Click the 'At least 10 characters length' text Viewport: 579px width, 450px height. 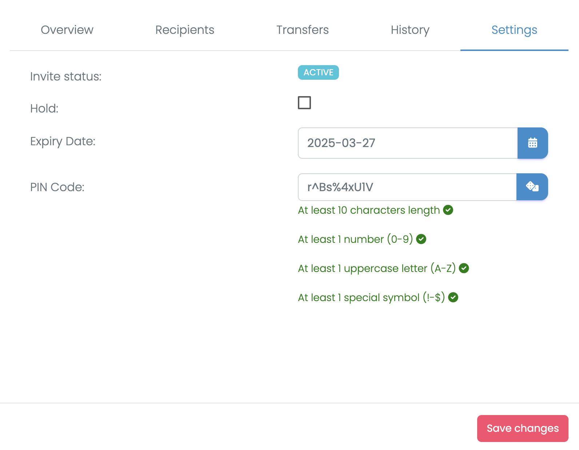click(369, 210)
